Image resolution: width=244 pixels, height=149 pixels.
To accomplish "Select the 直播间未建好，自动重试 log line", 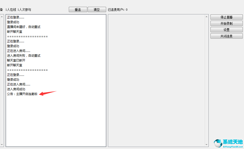I will click(24, 27).
